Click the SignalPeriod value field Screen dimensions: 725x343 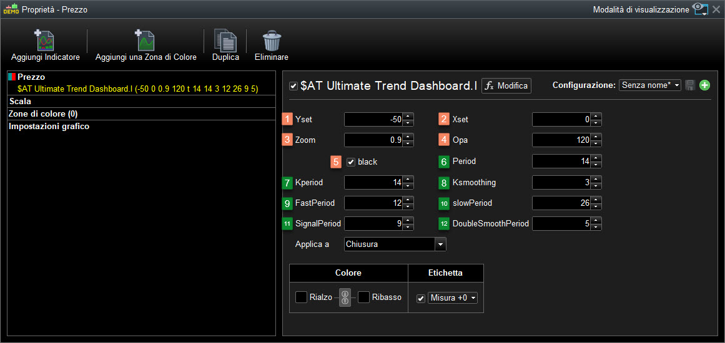click(373, 224)
